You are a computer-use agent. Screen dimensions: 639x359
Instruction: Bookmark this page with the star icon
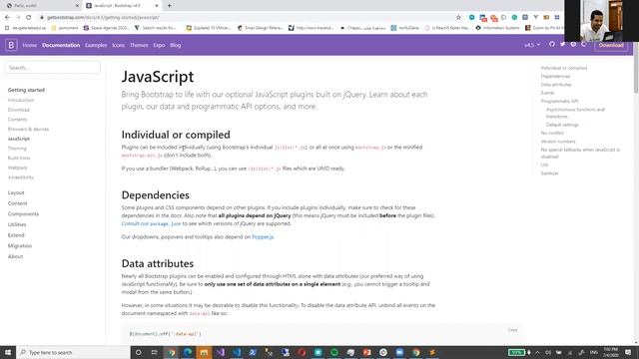pyautogui.click(x=458, y=18)
